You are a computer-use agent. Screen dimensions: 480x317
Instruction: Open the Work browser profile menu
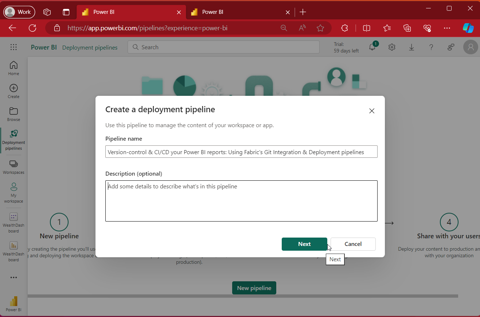(x=19, y=12)
